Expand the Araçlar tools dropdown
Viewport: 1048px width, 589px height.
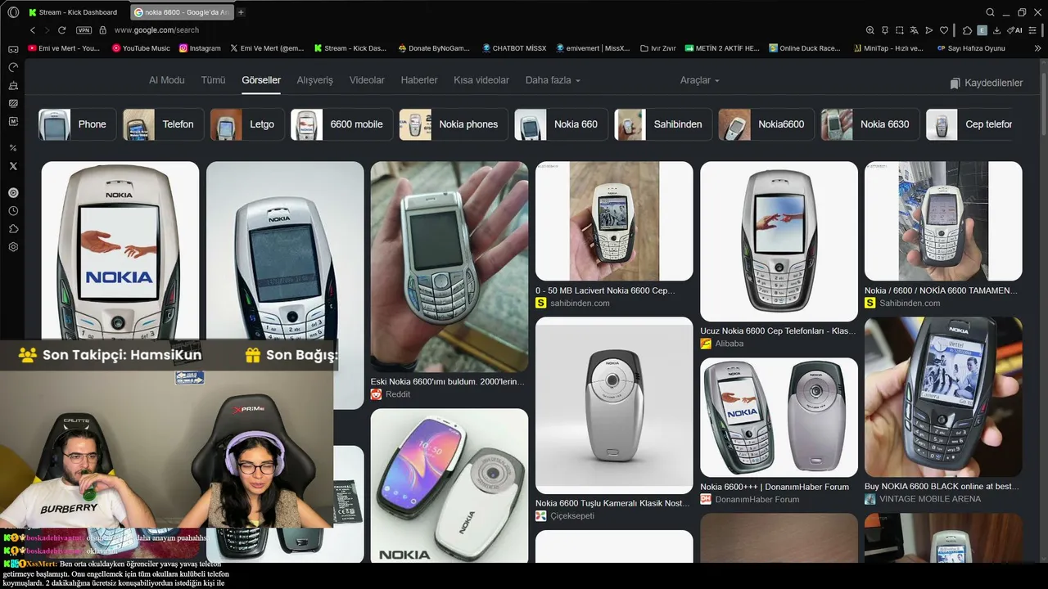click(700, 80)
